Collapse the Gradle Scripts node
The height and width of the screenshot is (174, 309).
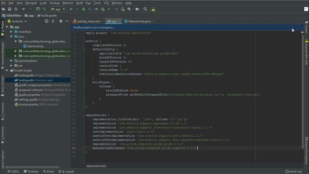click(7, 71)
